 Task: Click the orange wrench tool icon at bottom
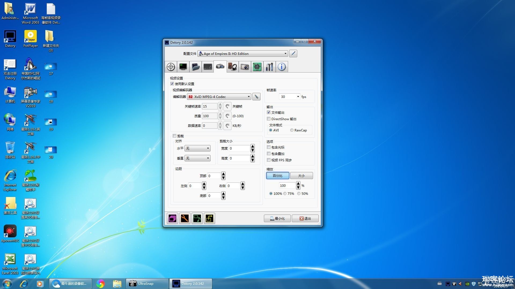[x=185, y=218]
